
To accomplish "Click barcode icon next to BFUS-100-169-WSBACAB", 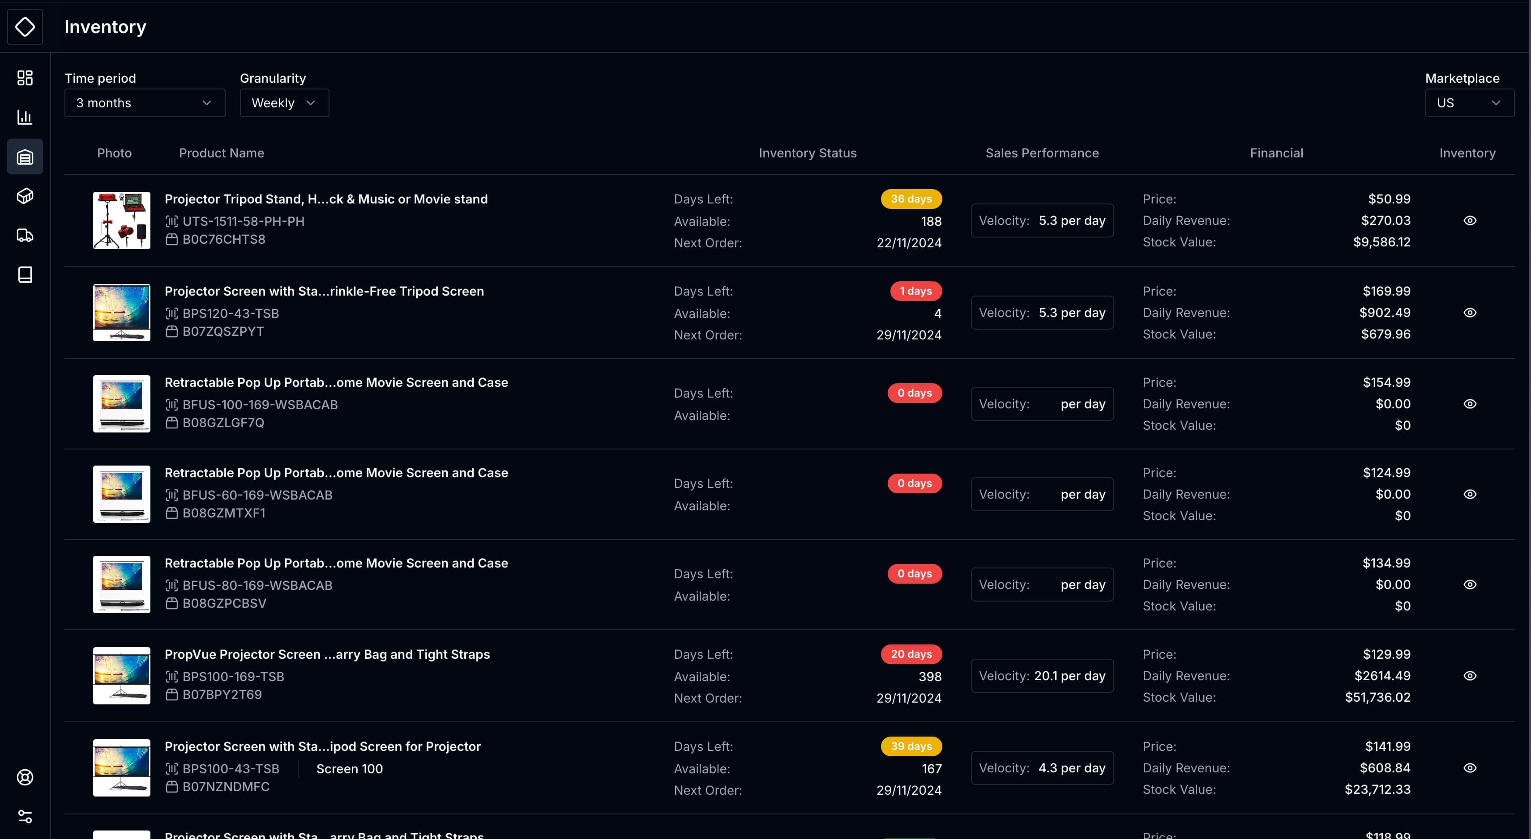I will [172, 405].
